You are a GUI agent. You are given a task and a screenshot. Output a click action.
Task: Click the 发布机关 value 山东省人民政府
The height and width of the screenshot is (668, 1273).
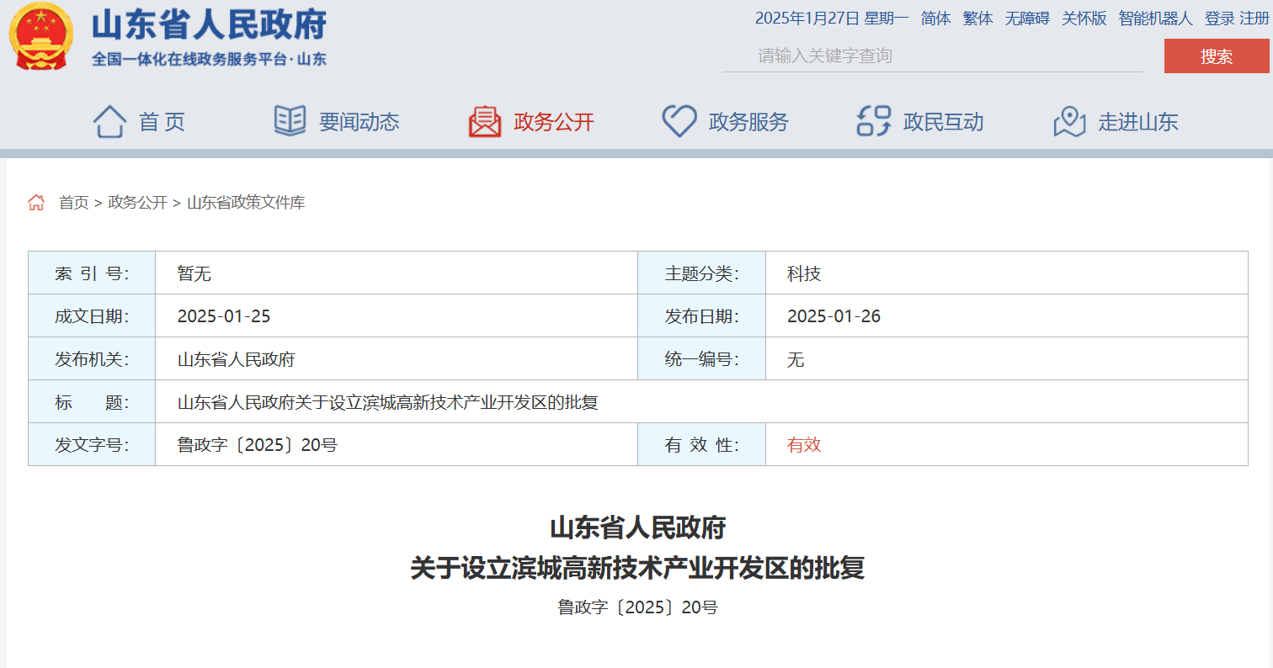(x=236, y=359)
